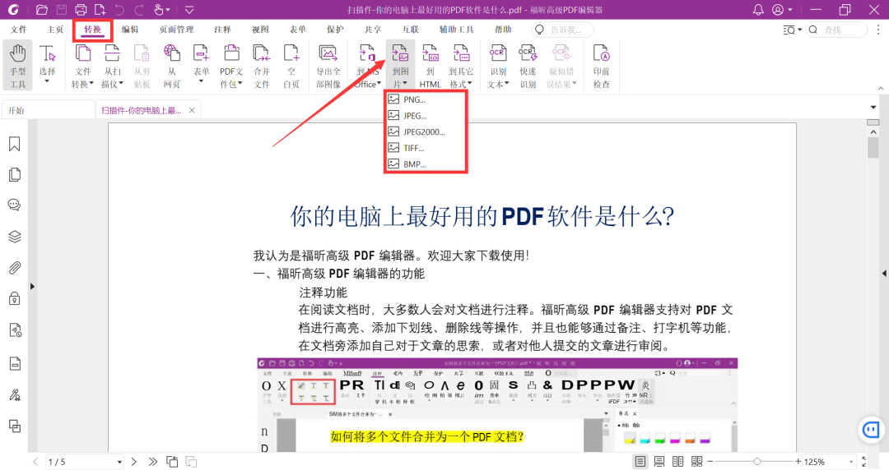Choose JPEG... from image menu
The height and width of the screenshot is (470, 889).
tap(426, 116)
